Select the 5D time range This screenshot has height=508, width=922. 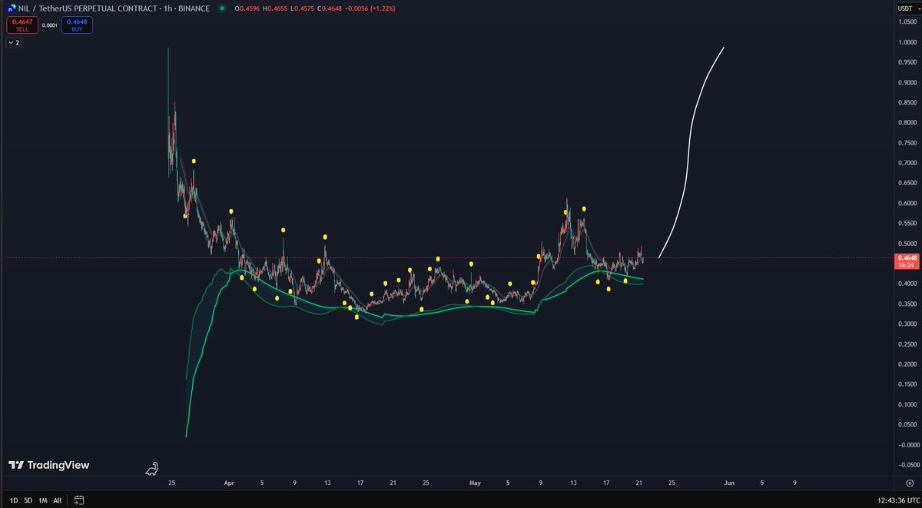point(28,500)
